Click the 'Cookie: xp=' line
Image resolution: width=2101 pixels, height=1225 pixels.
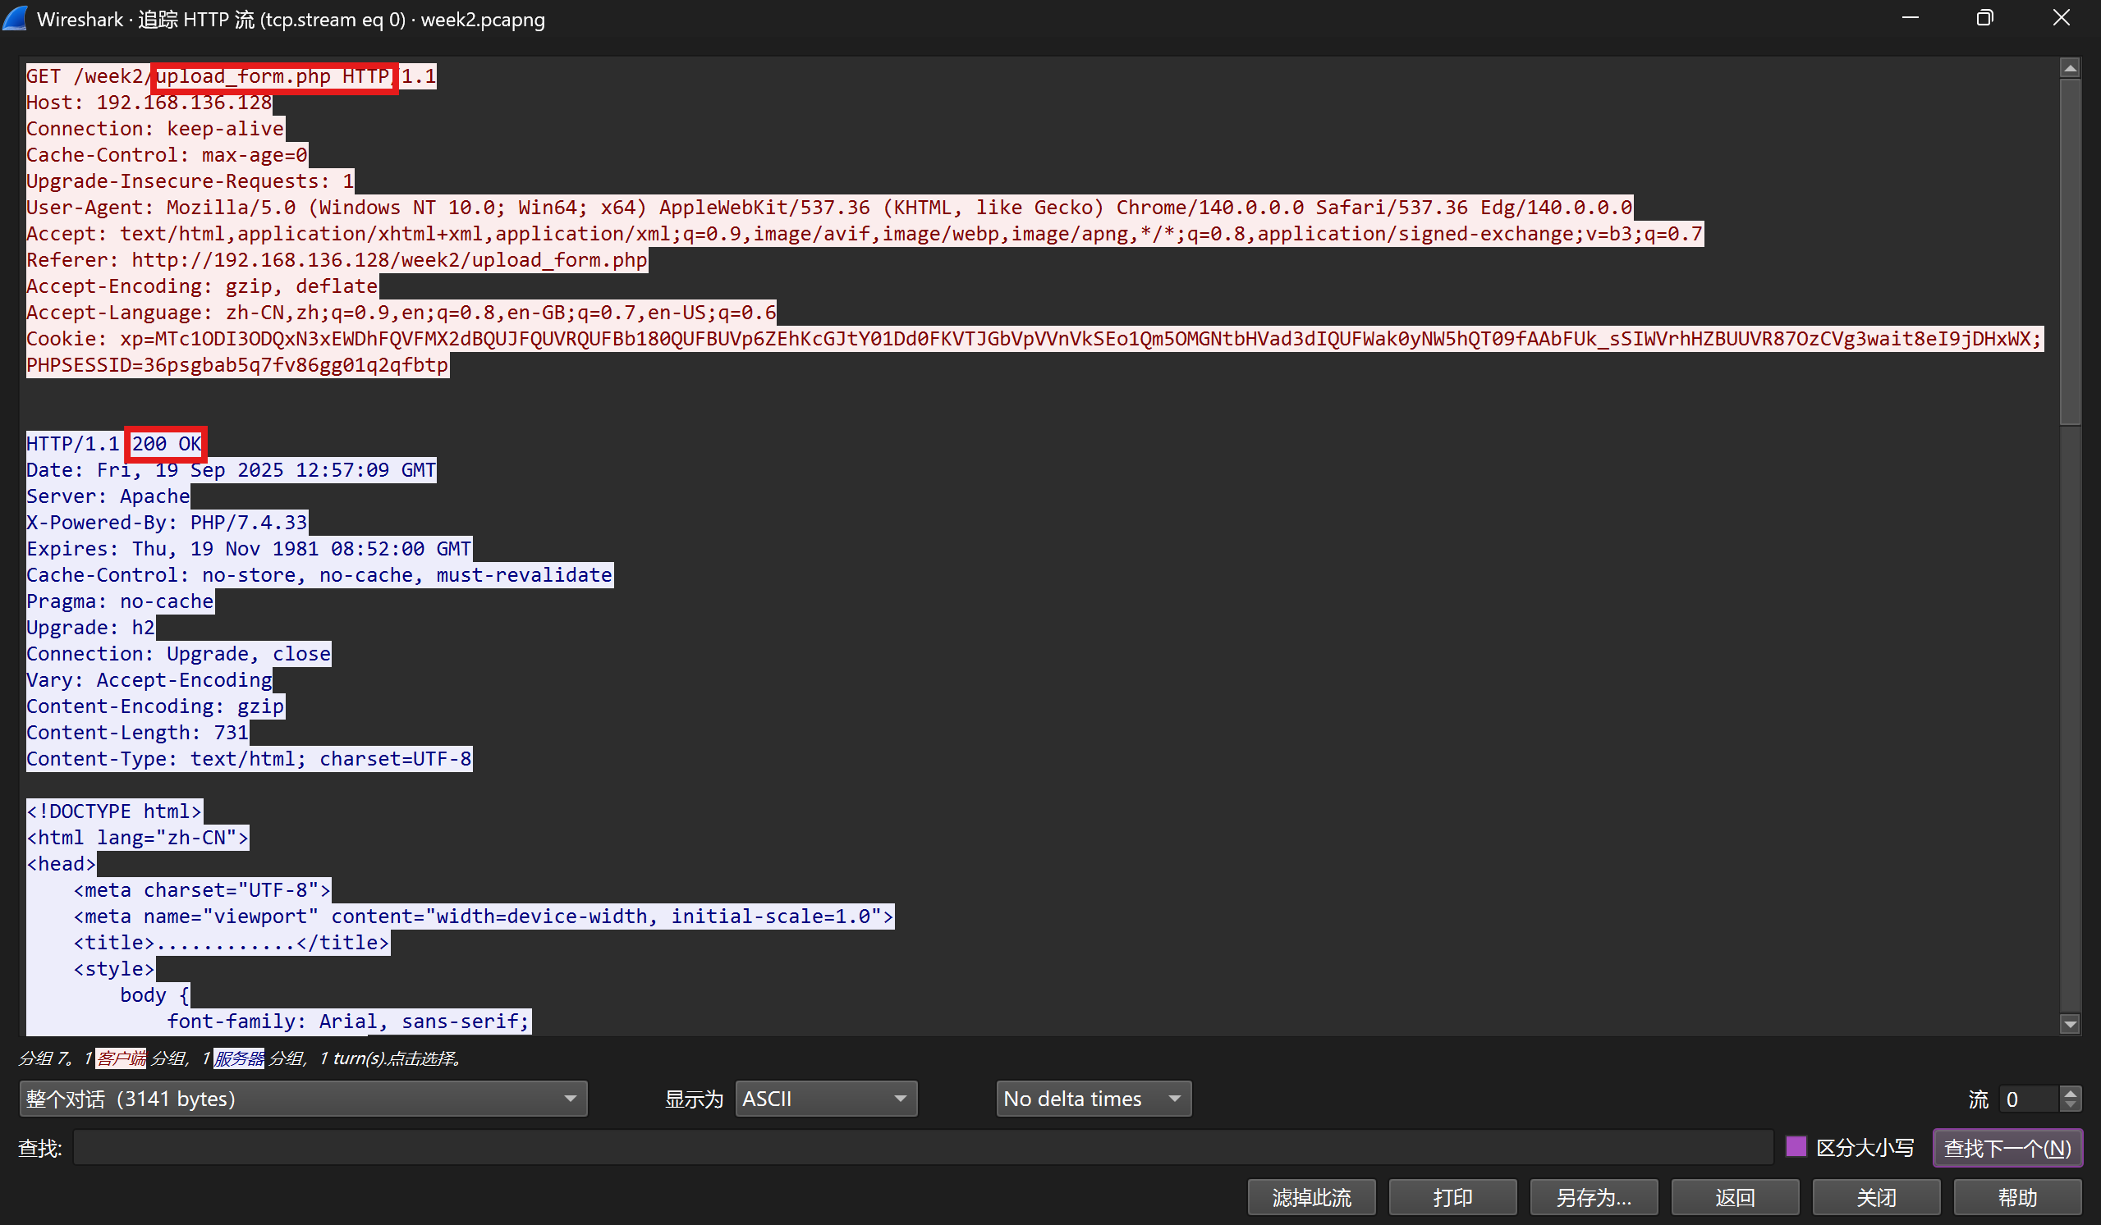(1034, 338)
